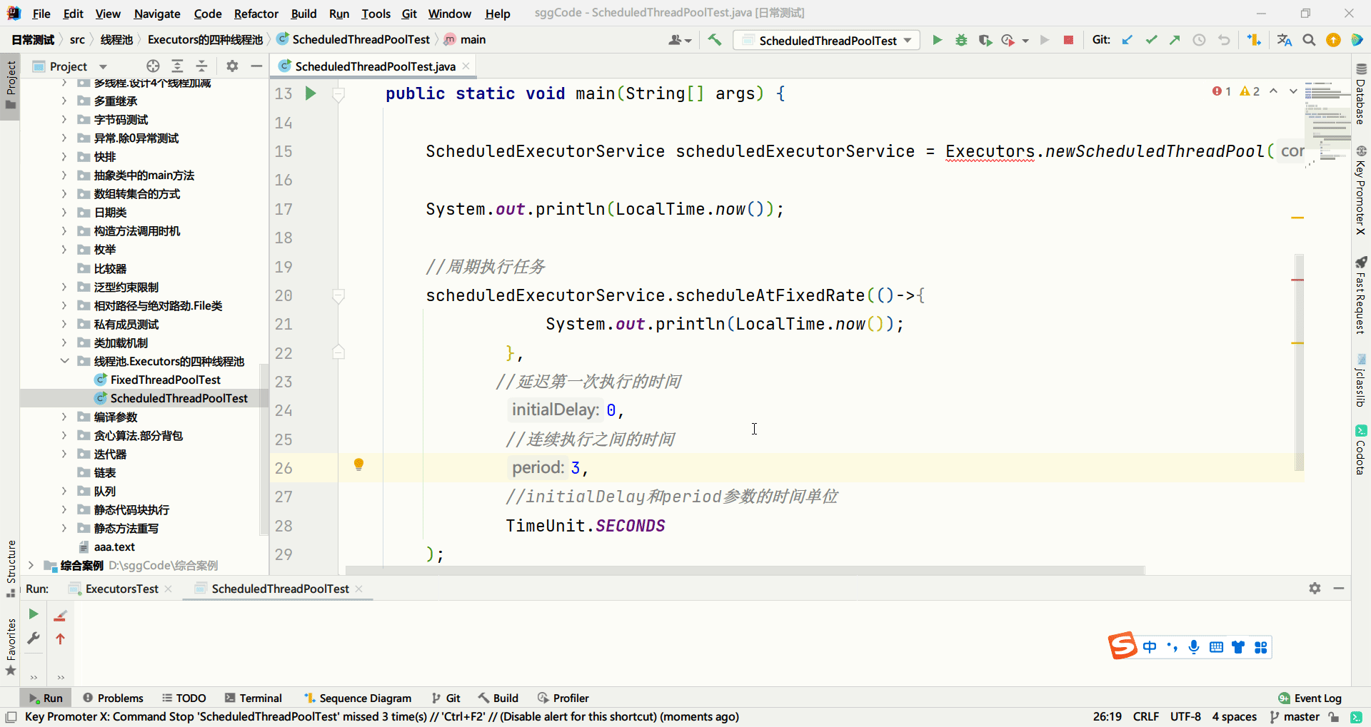The width and height of the screenshot is (1371, 727).
Task: Open the Navigate menu
Action: click(157, 14)
